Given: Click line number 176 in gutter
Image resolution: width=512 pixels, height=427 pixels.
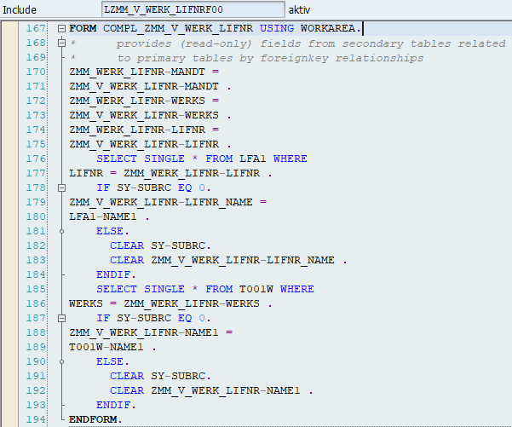Looking at the screenshot, I should tap(36, 159).
